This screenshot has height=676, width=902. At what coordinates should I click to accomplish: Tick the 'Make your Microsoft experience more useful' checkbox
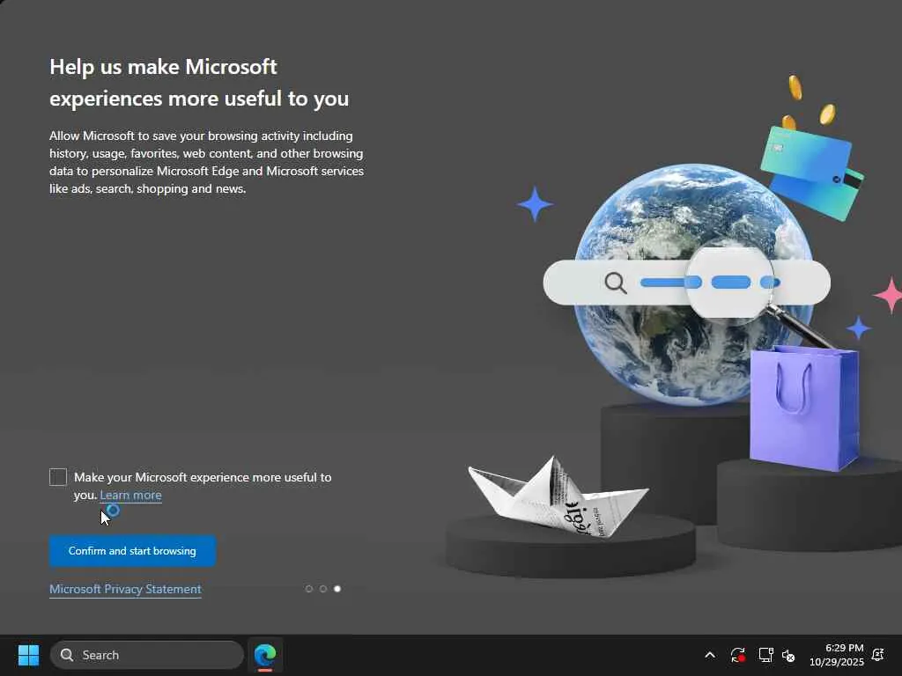coord(58,477)
